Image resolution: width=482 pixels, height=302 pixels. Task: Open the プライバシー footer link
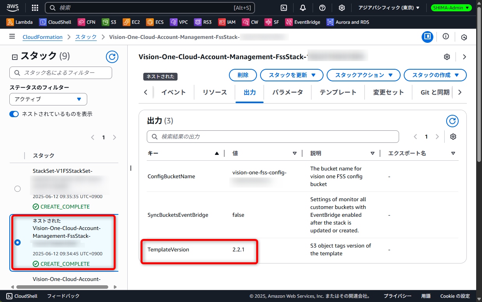(x=398, y=296)
